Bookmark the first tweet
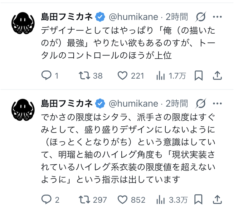This screenshot has height=213, width=234. pyautogui.click(x=198, y=75)
